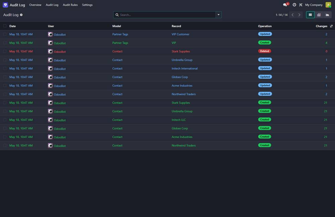Click inside the Search input field

point(167,15)
